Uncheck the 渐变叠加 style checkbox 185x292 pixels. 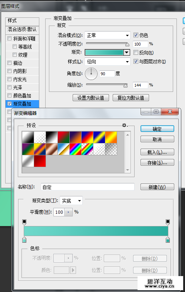(x=9, y=104)
